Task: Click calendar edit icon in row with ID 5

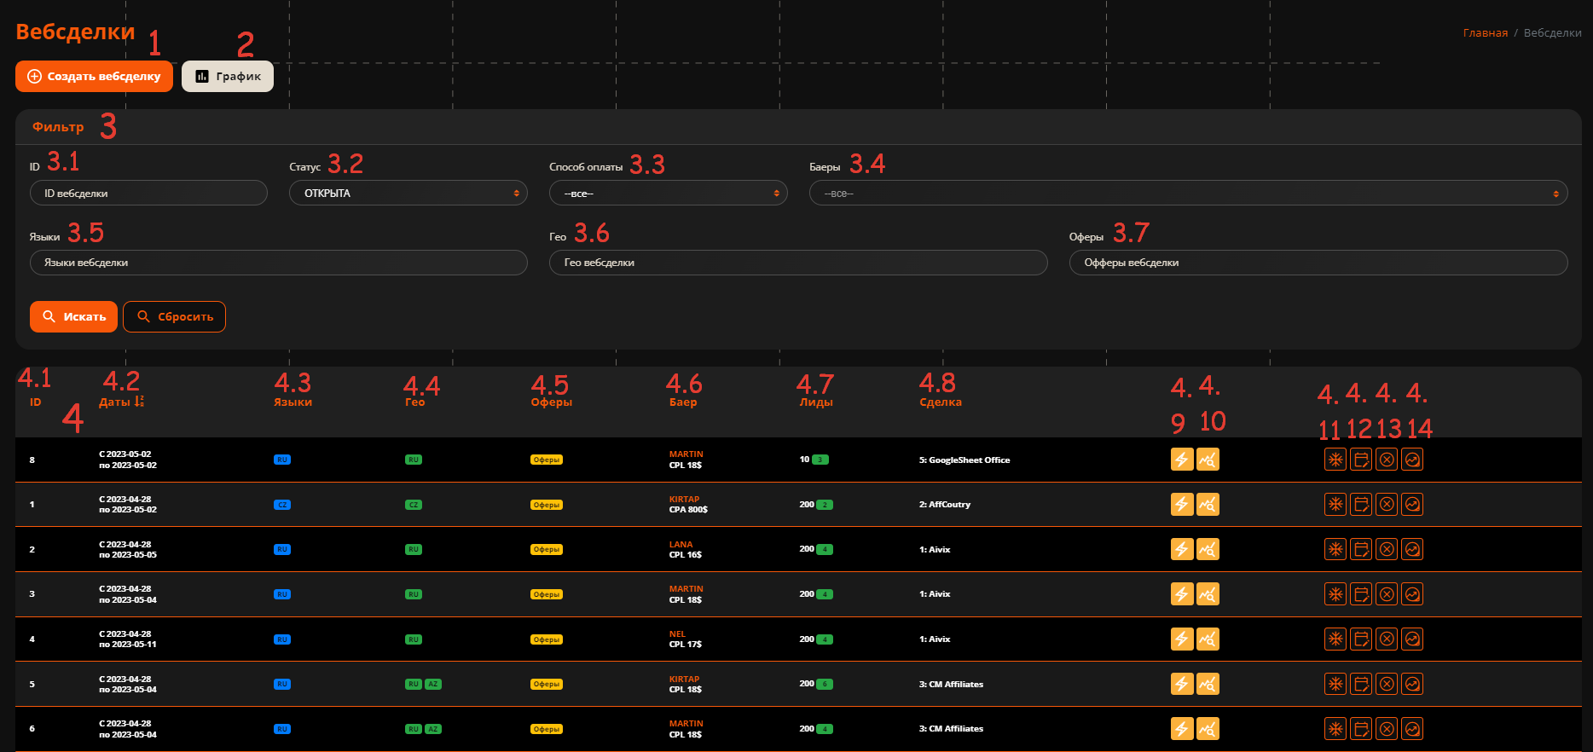Action: [x=1361, y=684]
